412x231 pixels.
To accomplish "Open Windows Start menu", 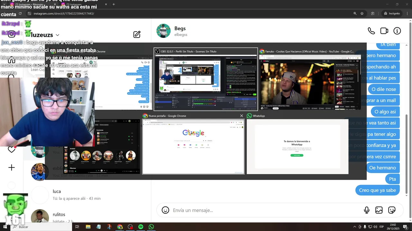I will pyautogui.click(x=5, y=227).
